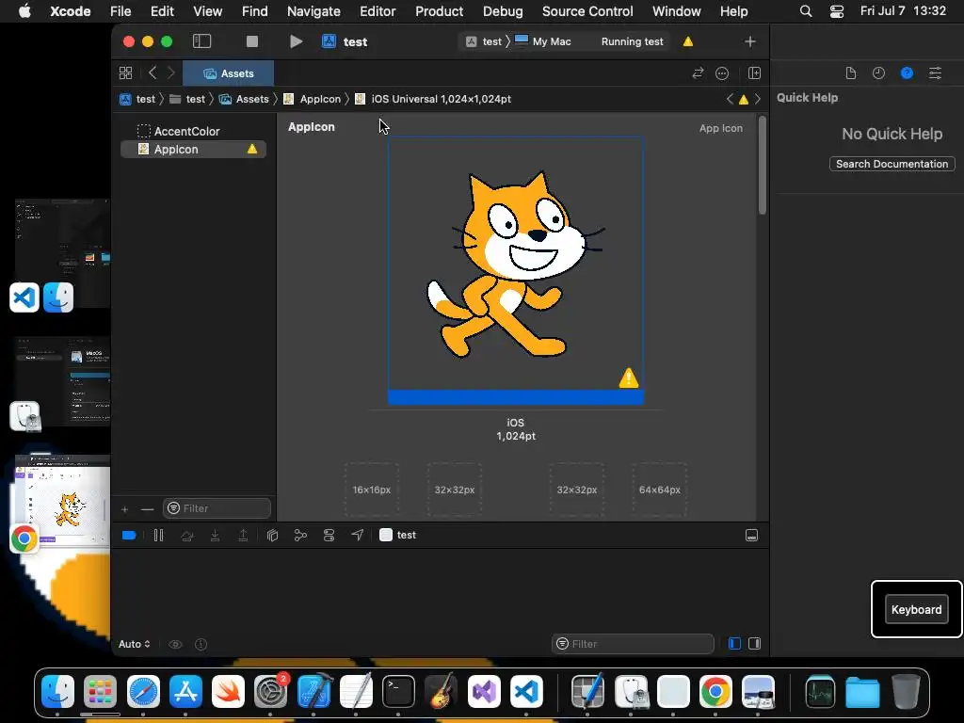
Task: Toggle the variables view pane
Action: point(734,644)
